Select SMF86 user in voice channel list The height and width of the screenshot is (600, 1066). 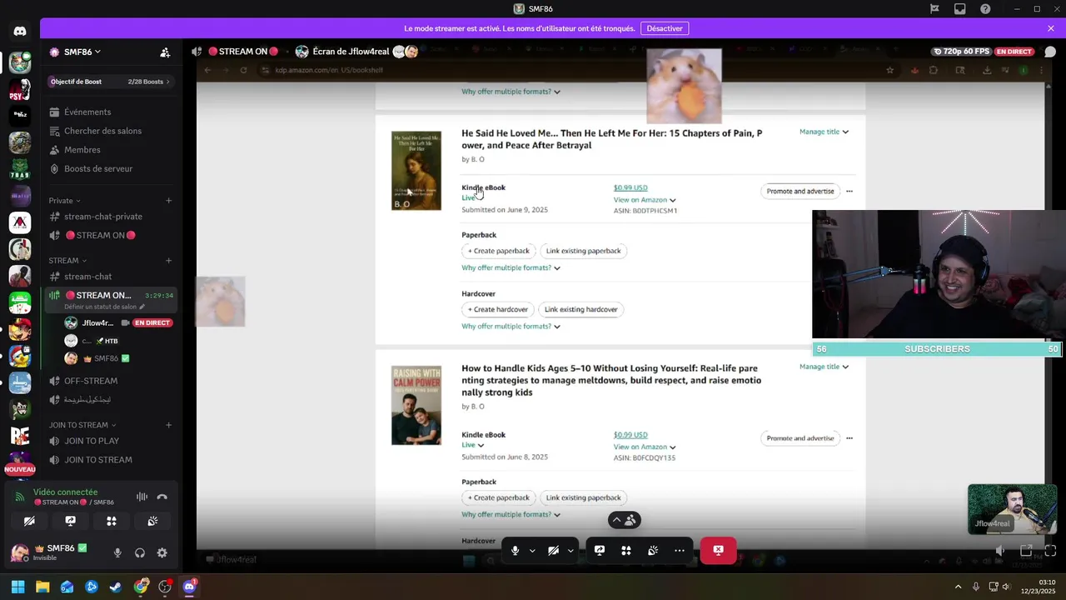pyautogui.click(x=97, y=358)
